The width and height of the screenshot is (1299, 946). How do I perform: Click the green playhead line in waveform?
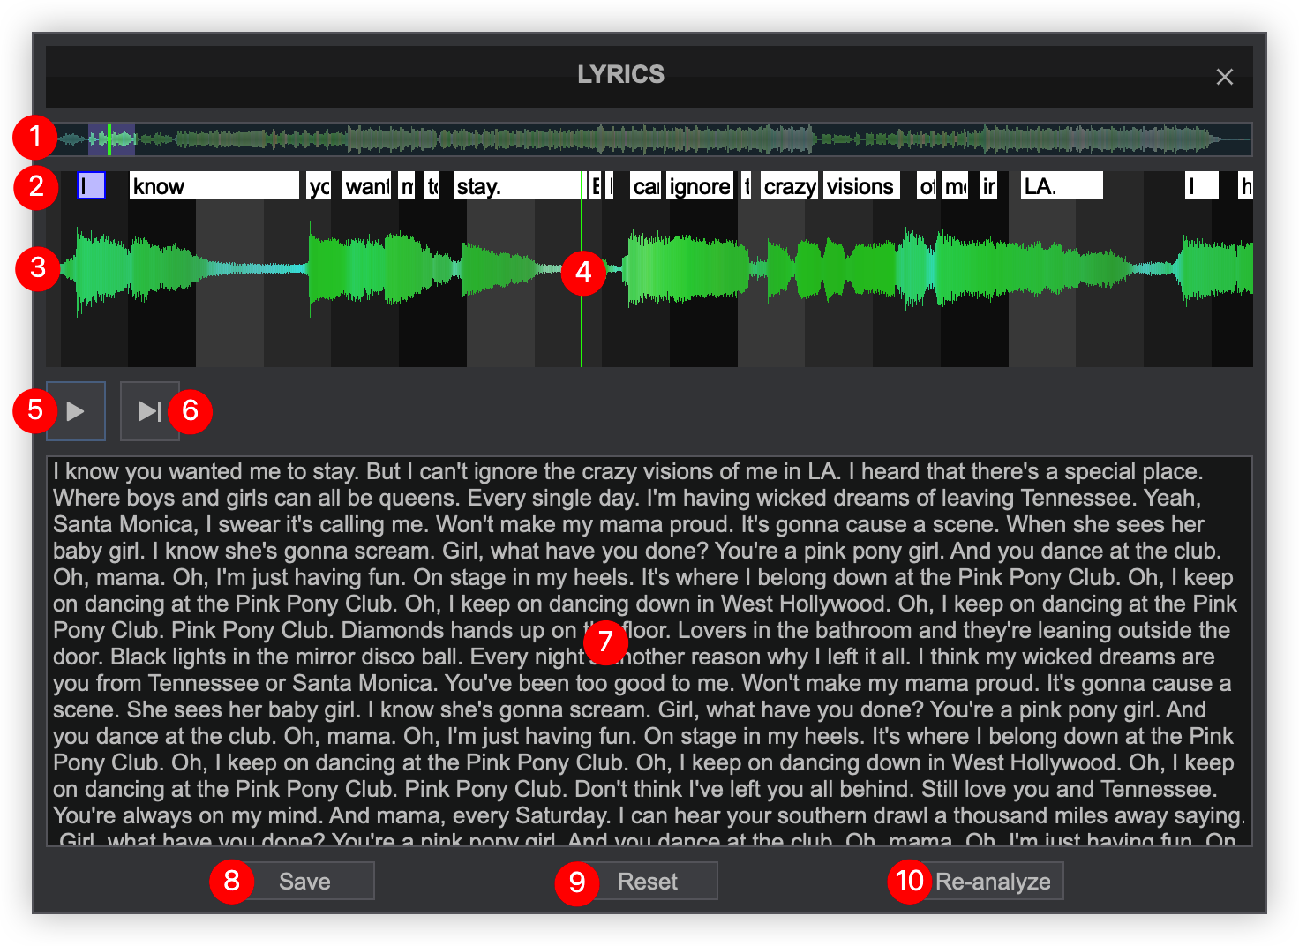582,327
